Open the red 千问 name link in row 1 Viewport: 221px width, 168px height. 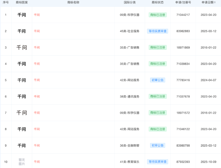pos(37,15)
